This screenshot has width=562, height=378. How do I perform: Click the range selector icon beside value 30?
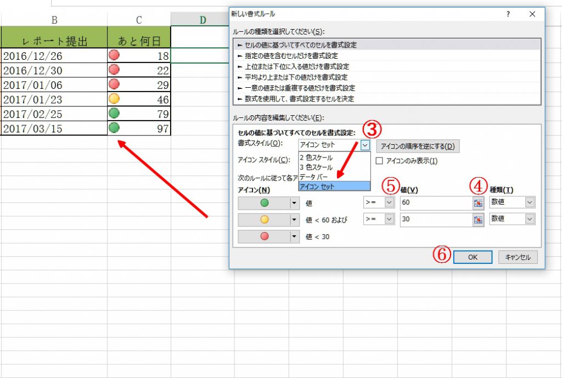click(x=477, y=219)
